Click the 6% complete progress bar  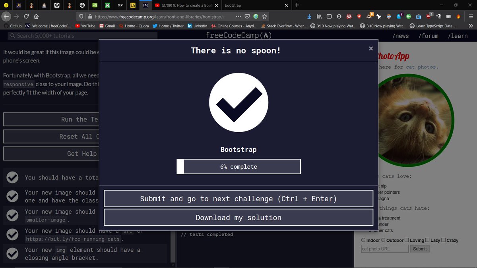pyautogui.click(x=238, y=167)
